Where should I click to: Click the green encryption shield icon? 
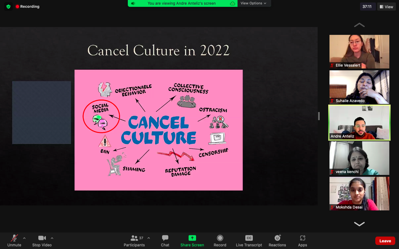(x=8, y=6)
